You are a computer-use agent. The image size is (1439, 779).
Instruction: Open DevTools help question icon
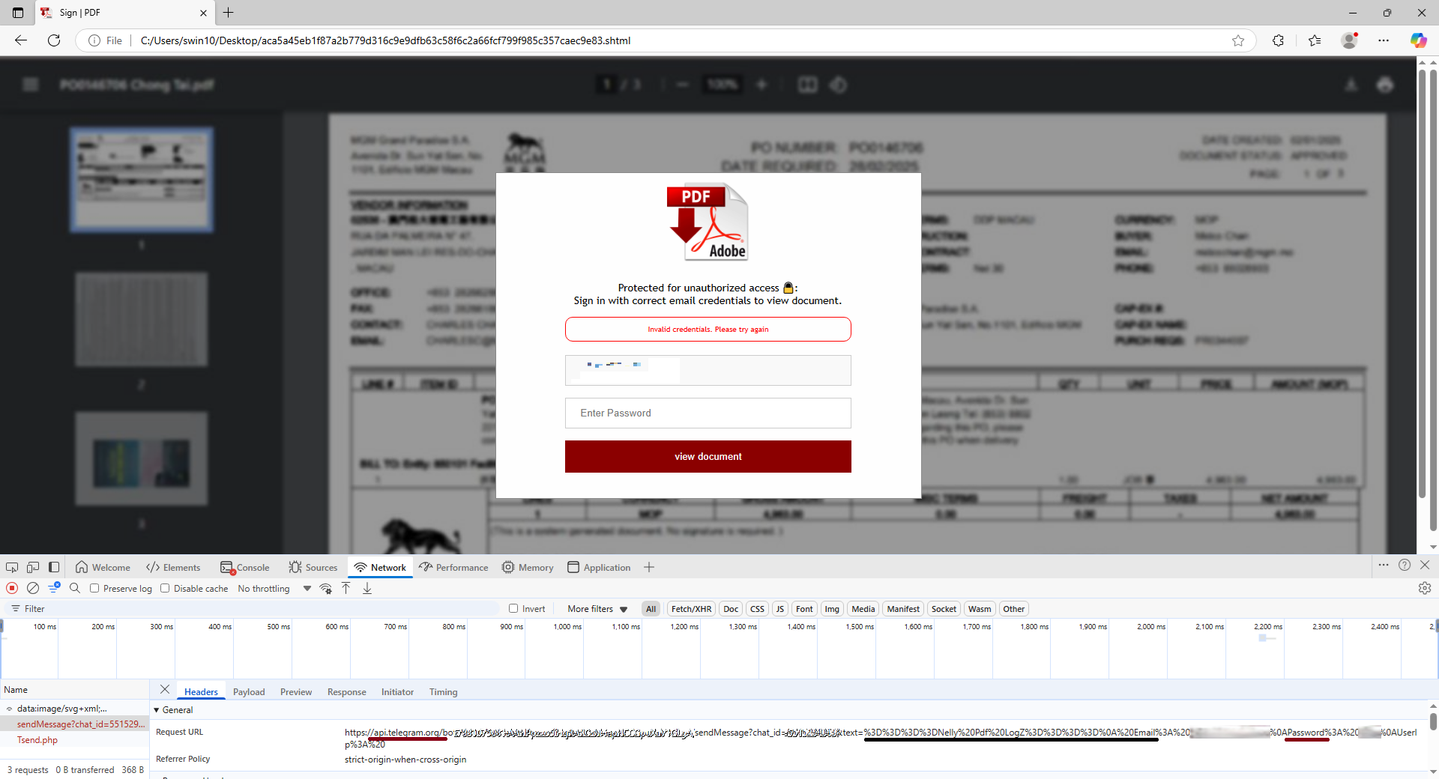1405,565
